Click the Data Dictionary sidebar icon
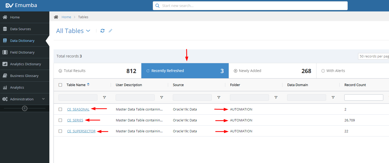Image resolution: width=389 pixels, height=163 pixels. coord(5,41)
